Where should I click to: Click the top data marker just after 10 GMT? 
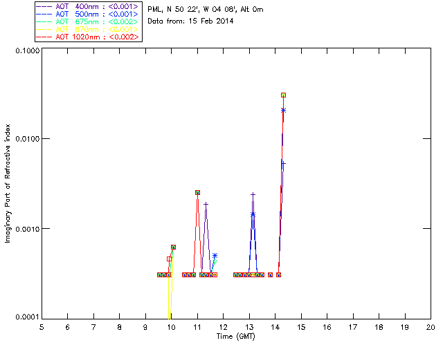(x=173, y=248)
